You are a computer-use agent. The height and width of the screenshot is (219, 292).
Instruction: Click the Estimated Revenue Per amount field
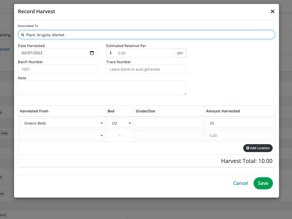click(x=144, y=53)
